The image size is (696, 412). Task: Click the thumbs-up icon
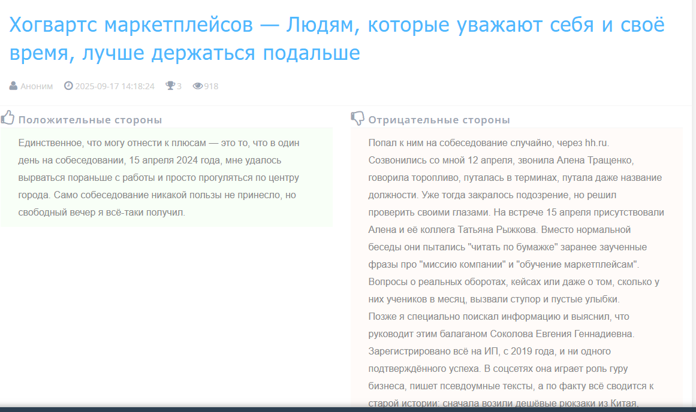coord(7,118)
